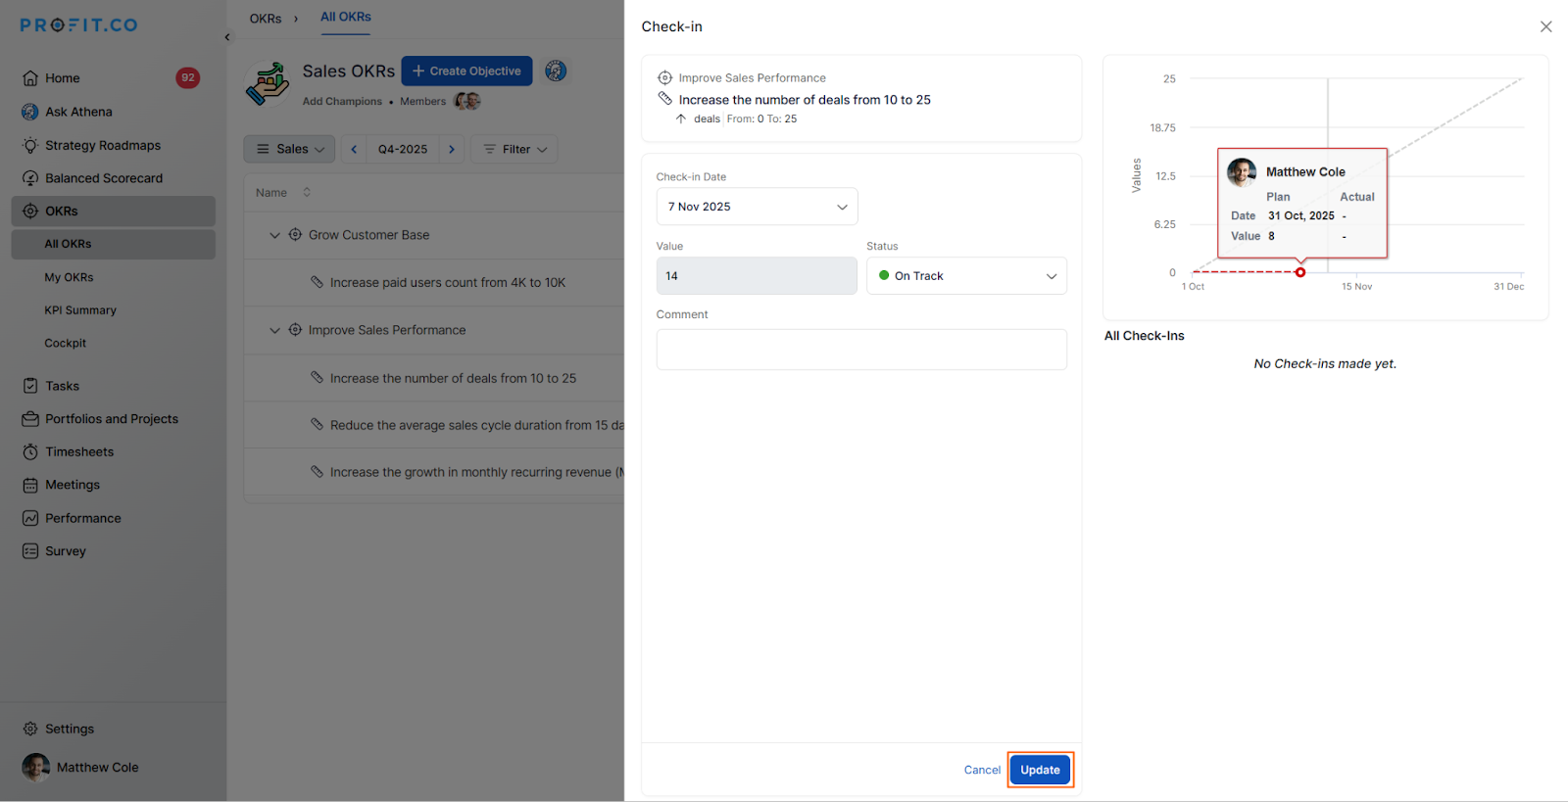The image size is (1568, 802).
Task: Click the red plan data point on chart
Action: click(x=1300, y=272)
